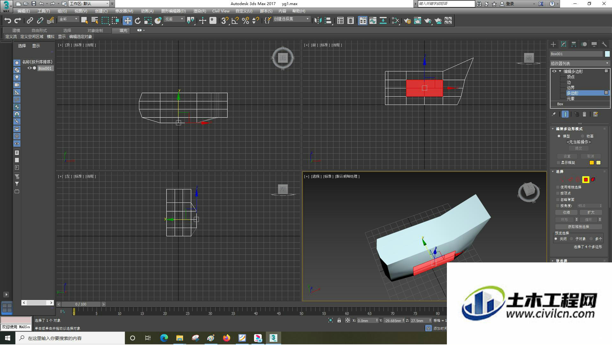Open the Material Editor icon
This screenshot has width=612, height=345.
point(395,21)
